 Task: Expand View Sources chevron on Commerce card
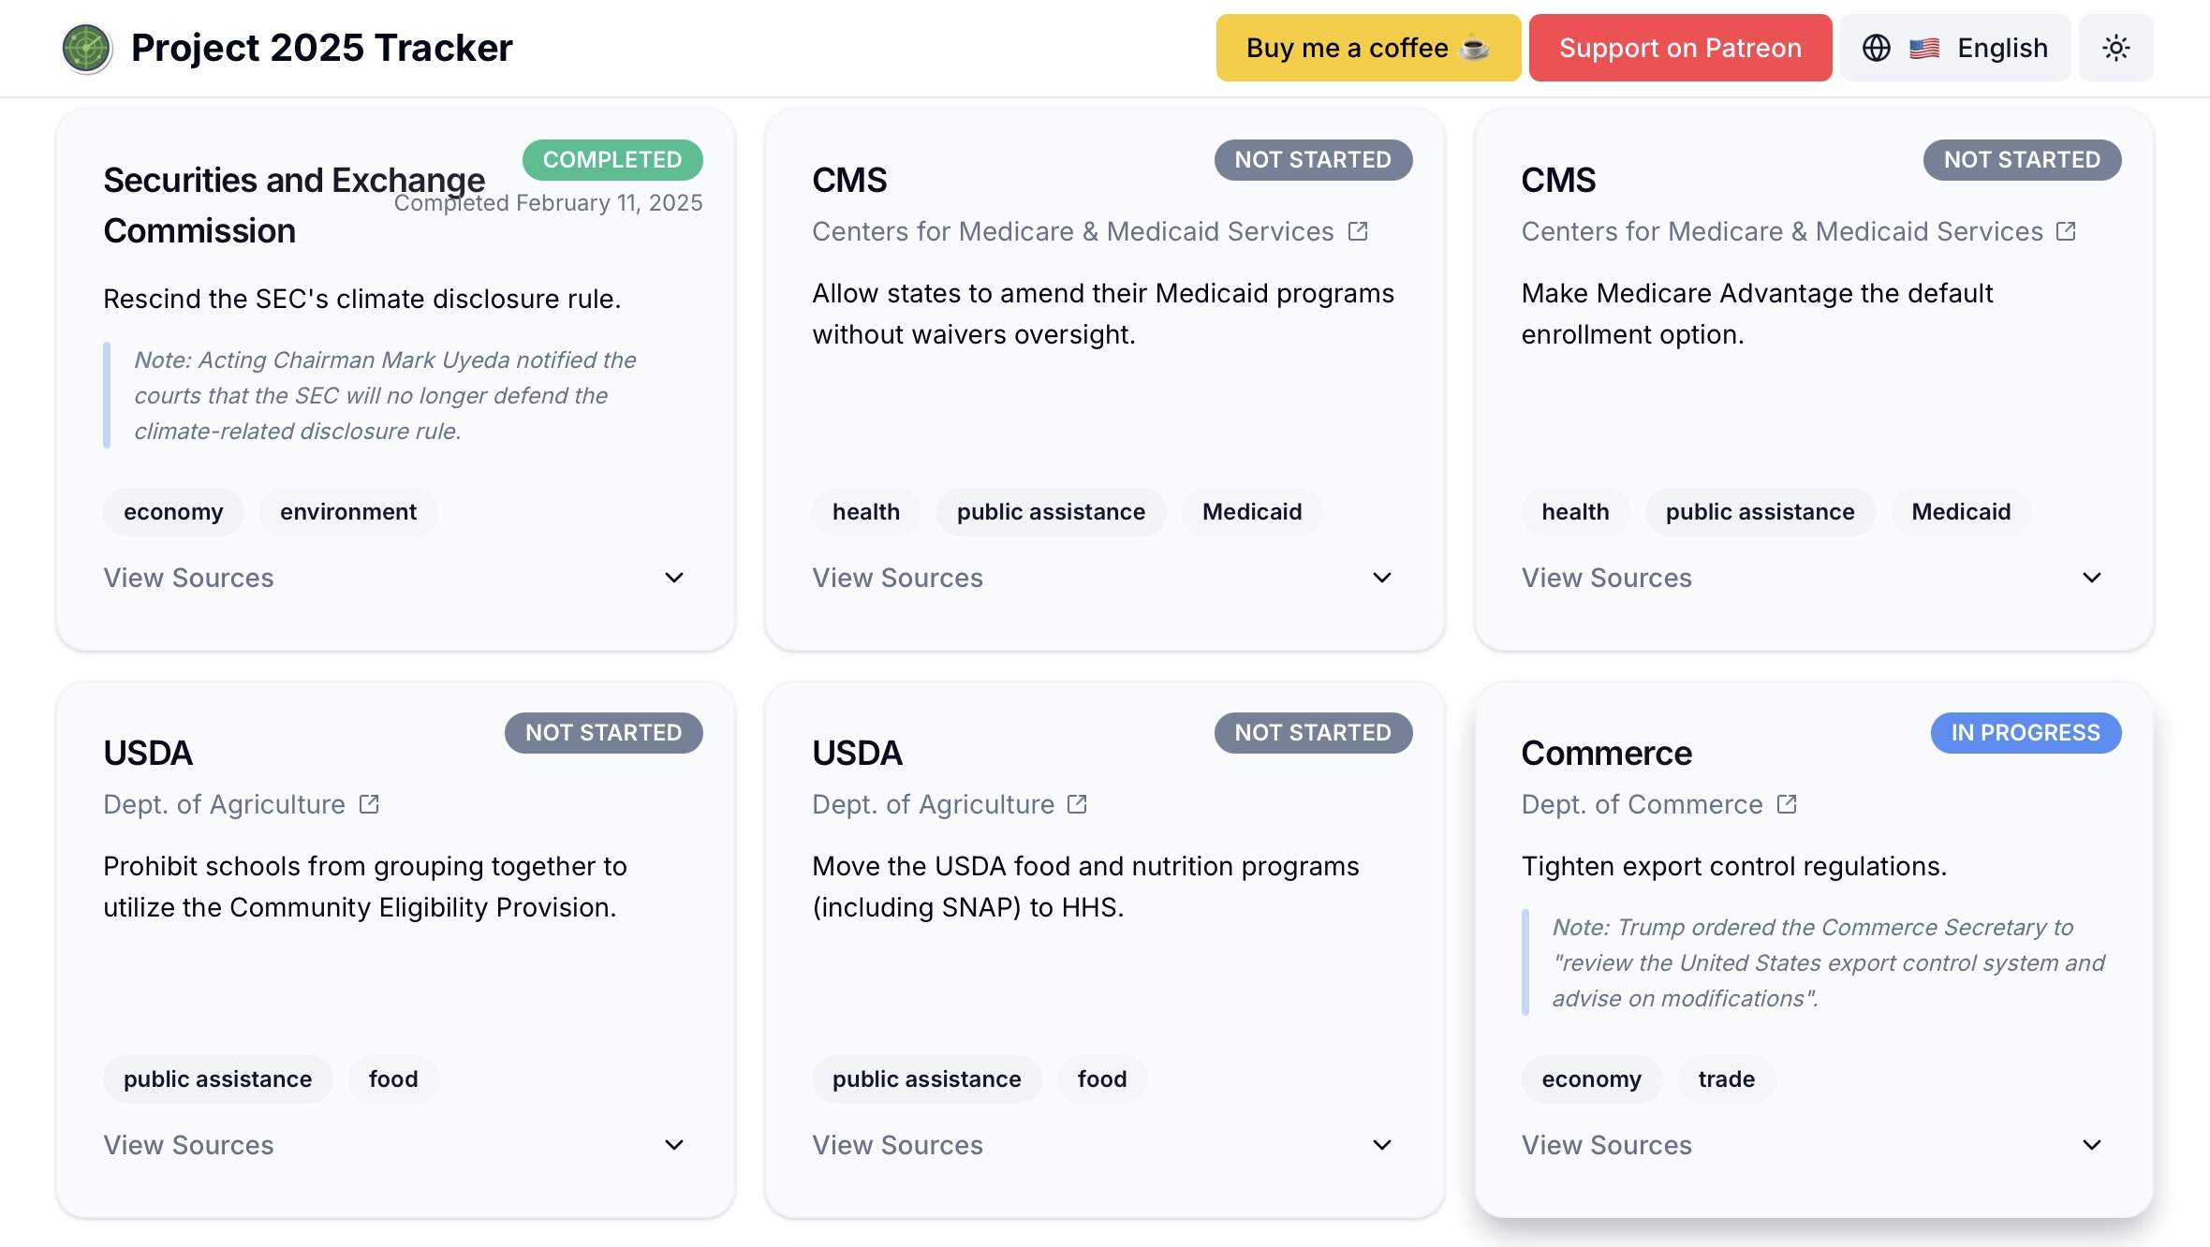(2091, 1145)
